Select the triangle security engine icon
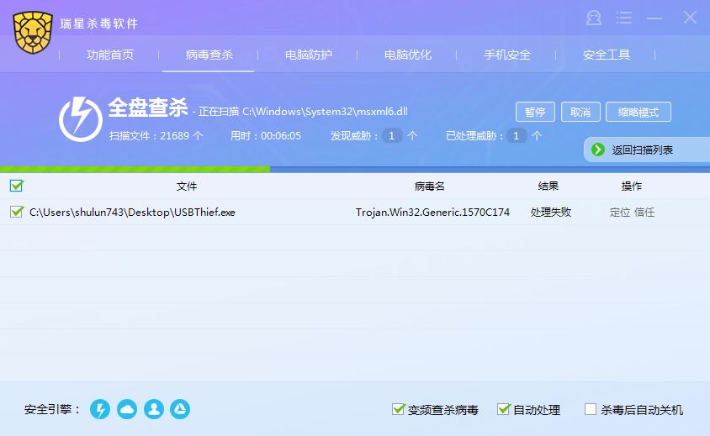 tap(180, 409)
